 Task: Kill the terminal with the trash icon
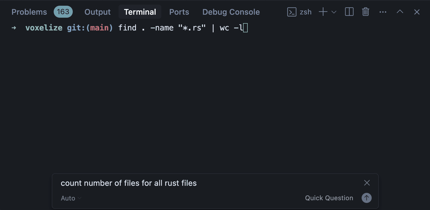(365, 12)
